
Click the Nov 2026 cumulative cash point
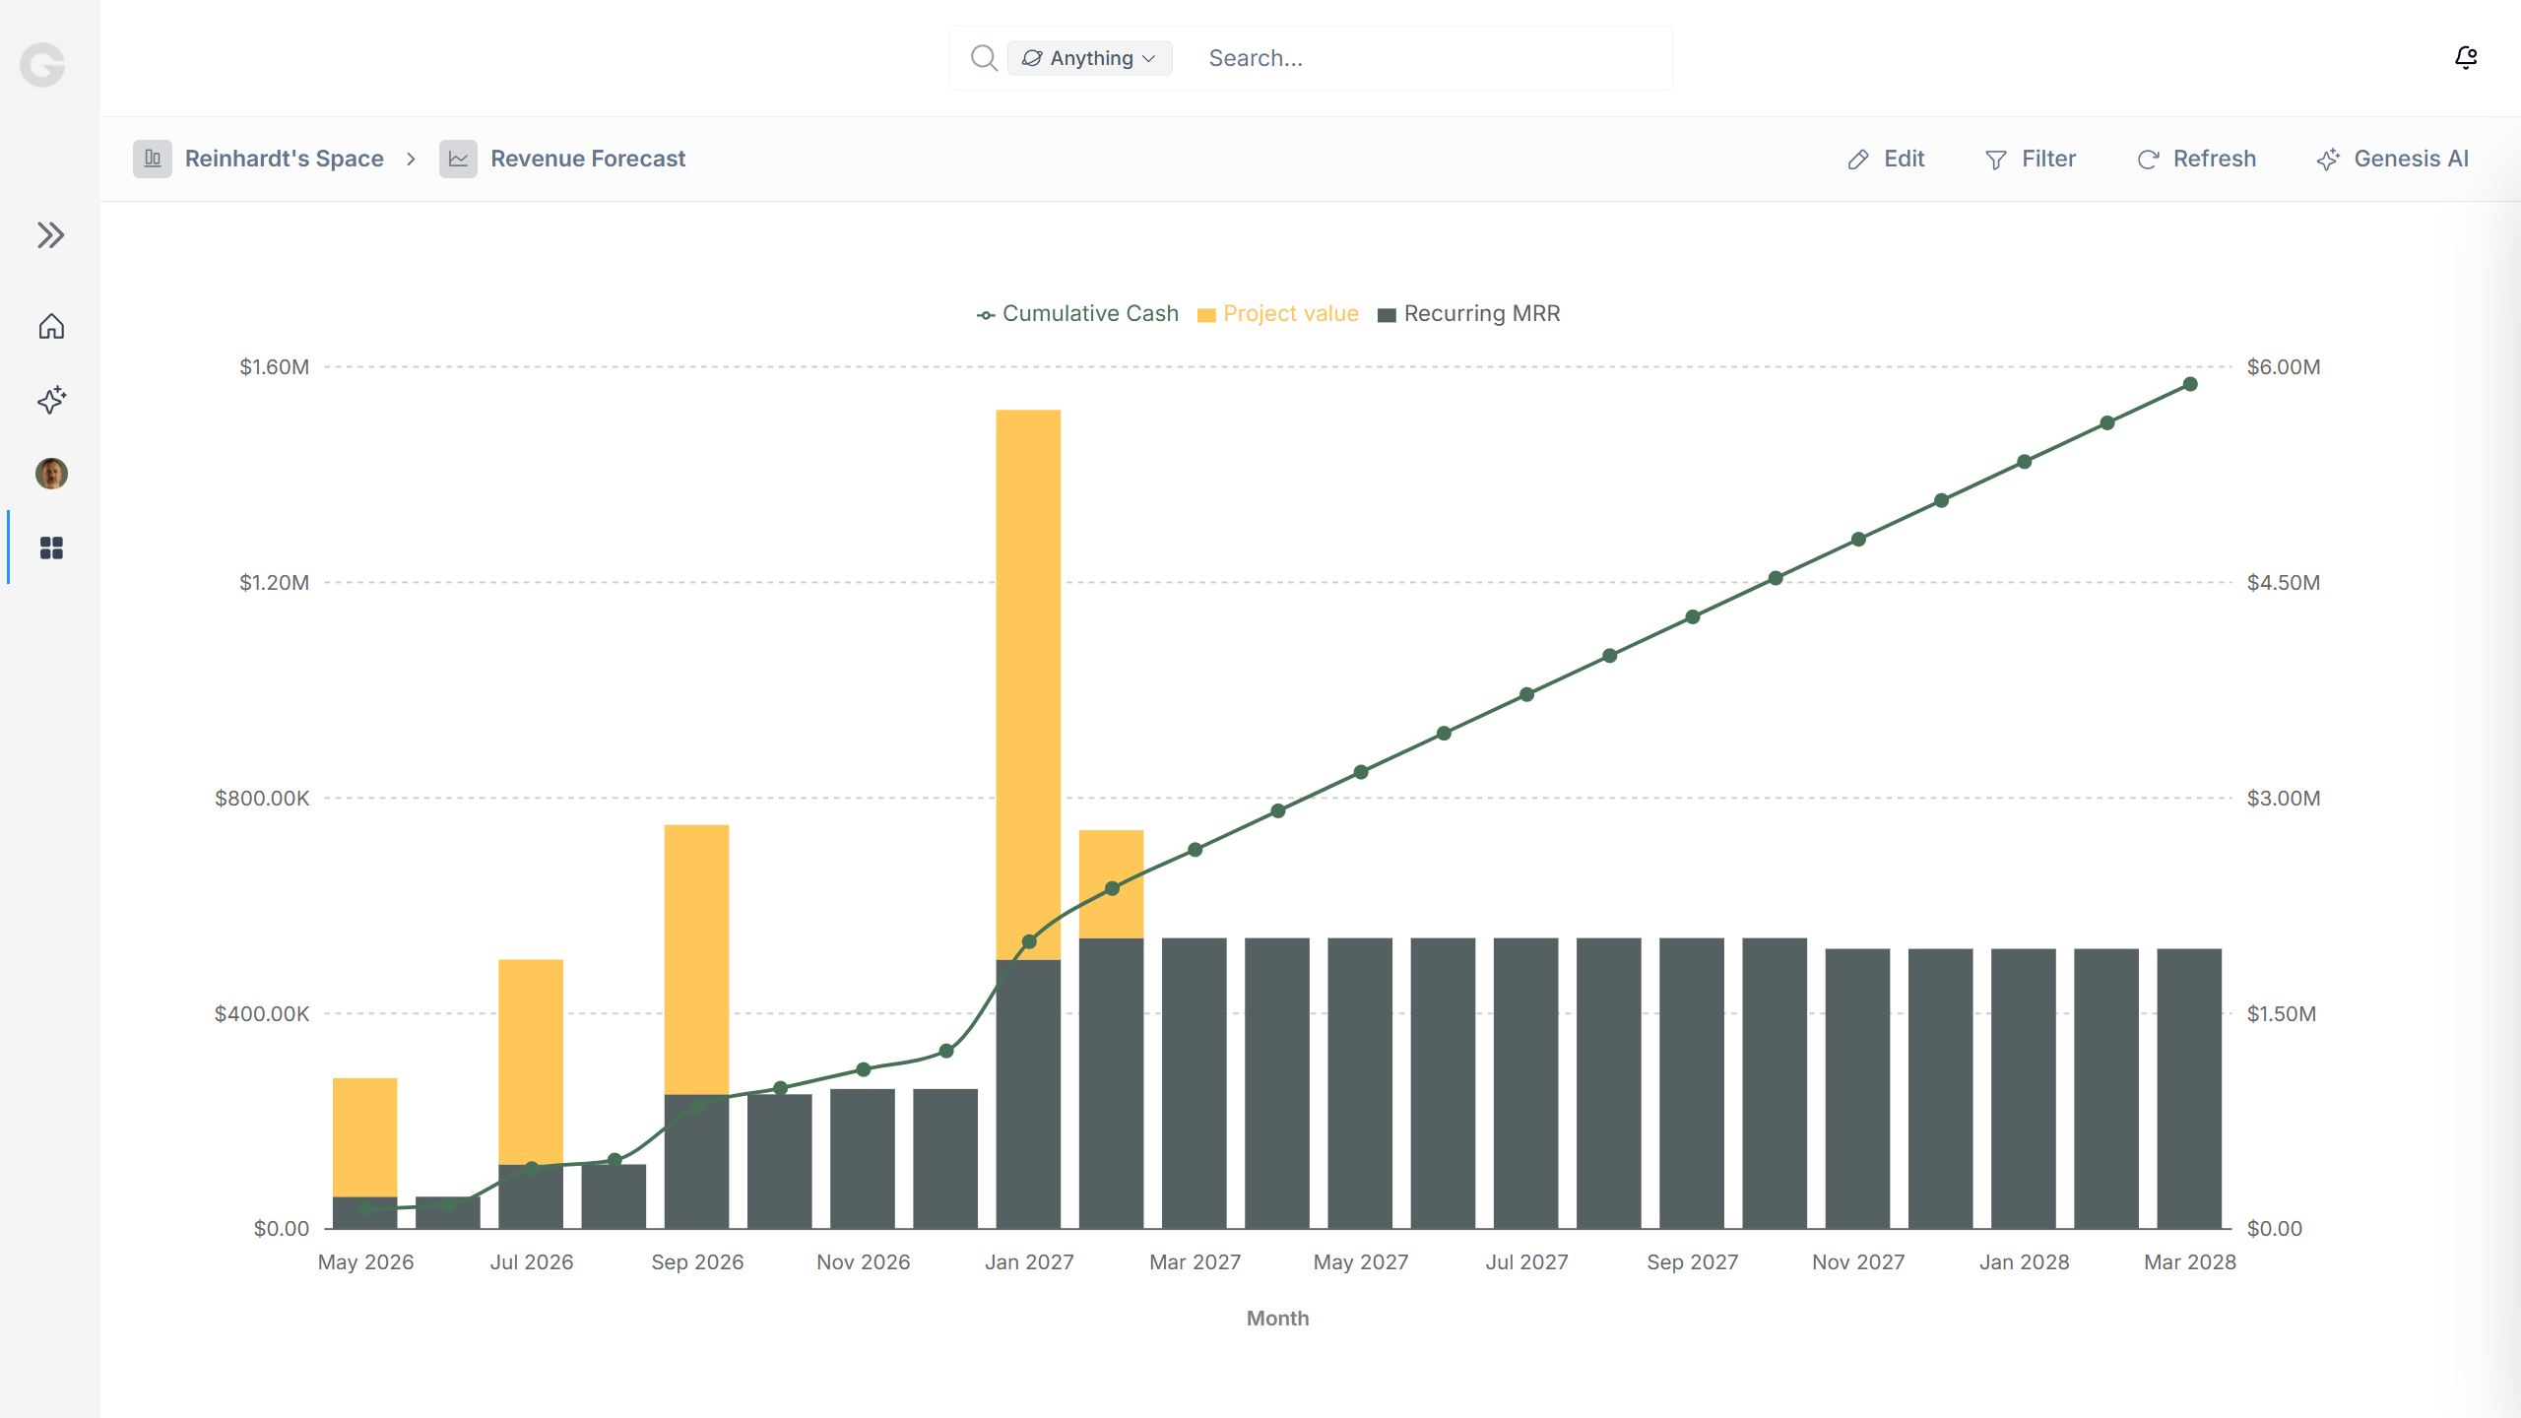(x=863, y=1069)
